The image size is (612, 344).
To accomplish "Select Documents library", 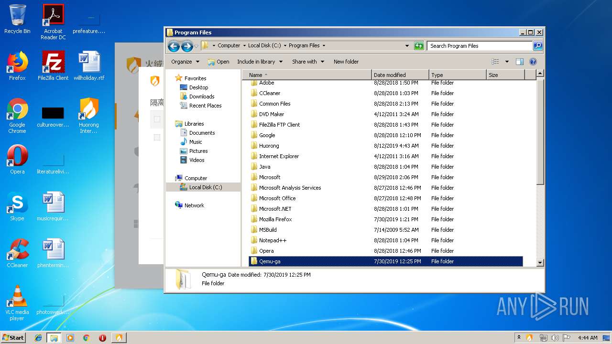I will [x=202, y=133].
